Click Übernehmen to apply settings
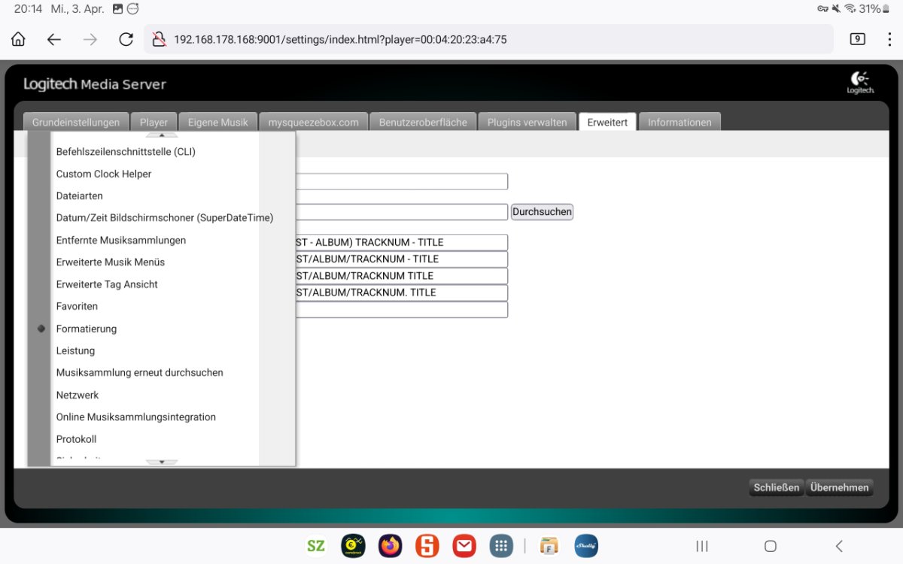Screen dimensions: 903x564 click(x=839, y=487)
